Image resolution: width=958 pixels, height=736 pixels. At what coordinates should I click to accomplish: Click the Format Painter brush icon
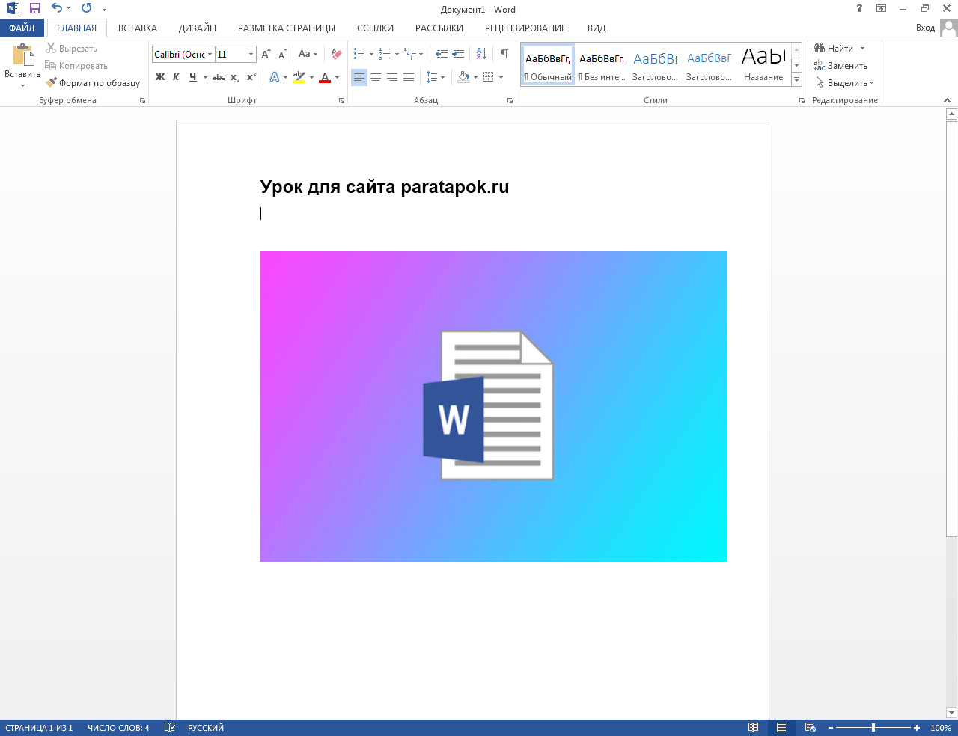tap(51, 83)
